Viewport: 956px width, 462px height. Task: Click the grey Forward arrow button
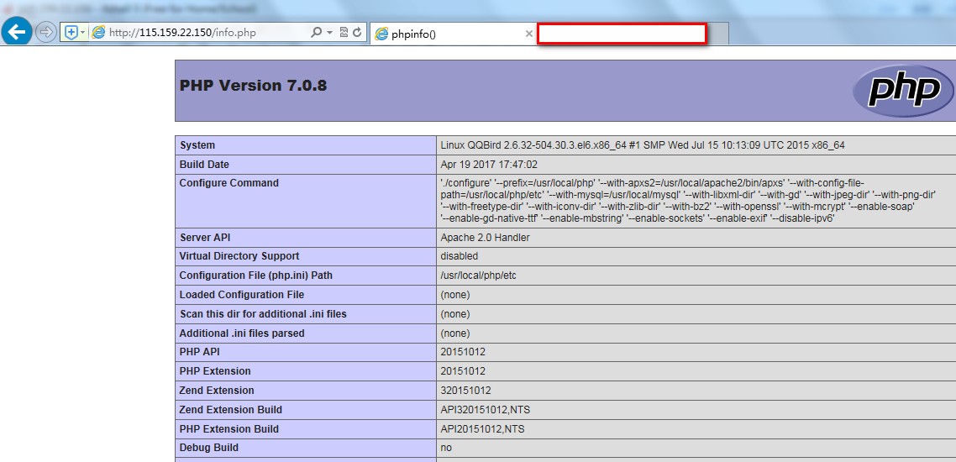coord(45,32)
